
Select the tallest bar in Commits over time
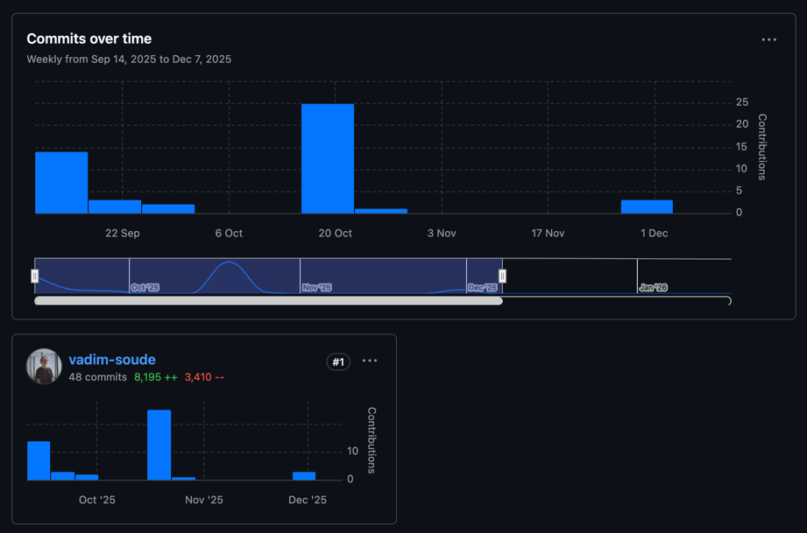click(328, 158)
